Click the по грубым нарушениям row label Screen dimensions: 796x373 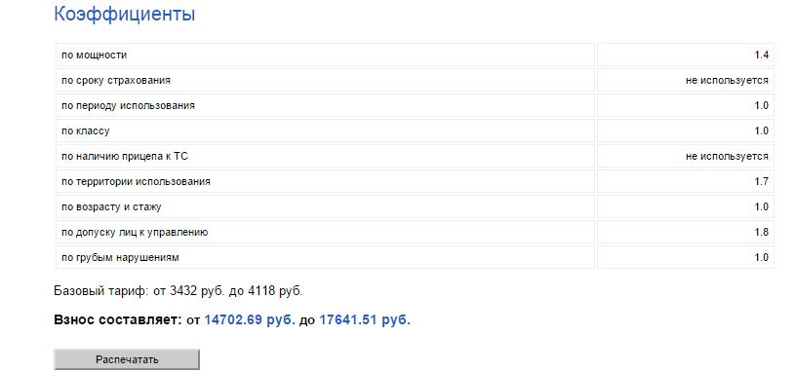(120, 257)
